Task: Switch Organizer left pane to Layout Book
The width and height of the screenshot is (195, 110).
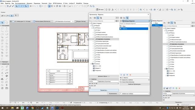Action: 98,18
